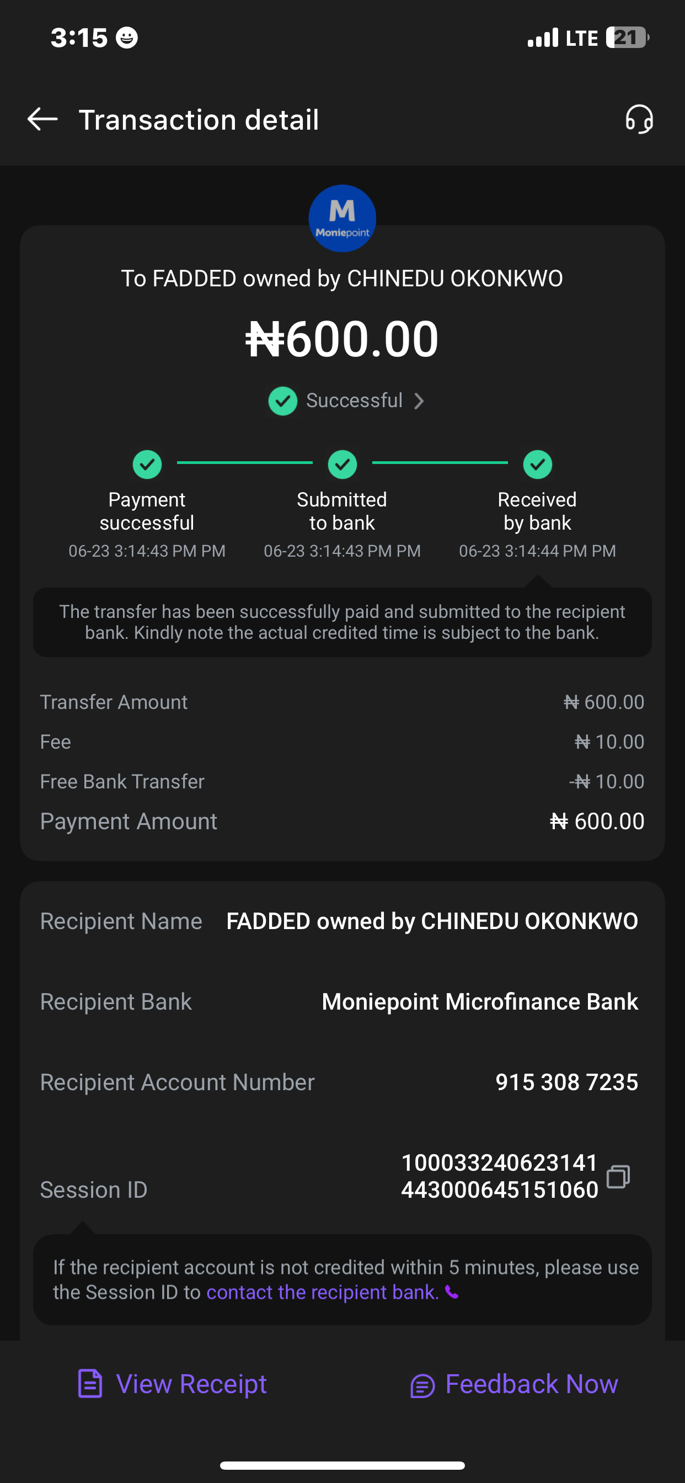This screenshot has height=1483, width=685.
Task: Tap the back arrow icon
Action: [42, 119]
